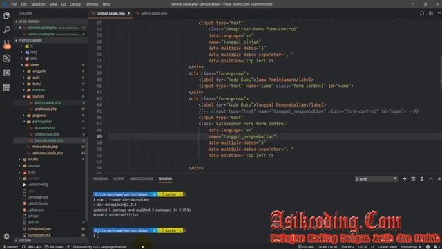Kill terminal with trash icon

coord(422,178)
